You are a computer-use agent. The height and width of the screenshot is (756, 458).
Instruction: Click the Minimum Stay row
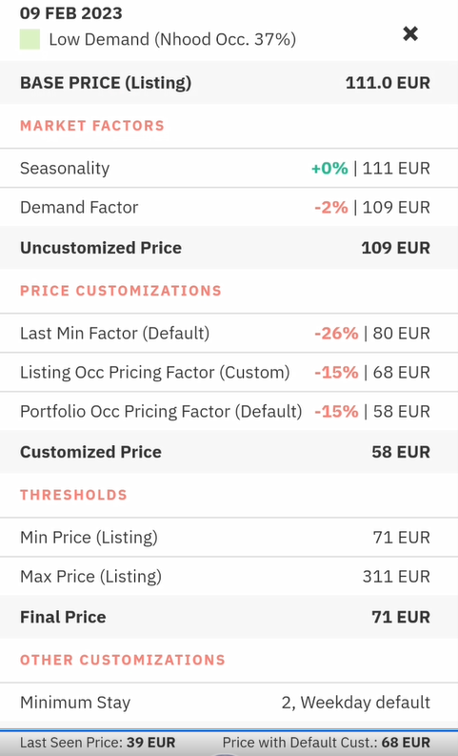(x=229, y=703)
